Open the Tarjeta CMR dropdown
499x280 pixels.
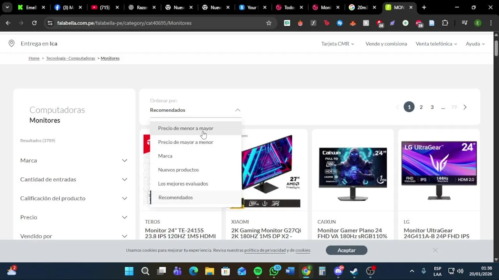tap(338, 44)
